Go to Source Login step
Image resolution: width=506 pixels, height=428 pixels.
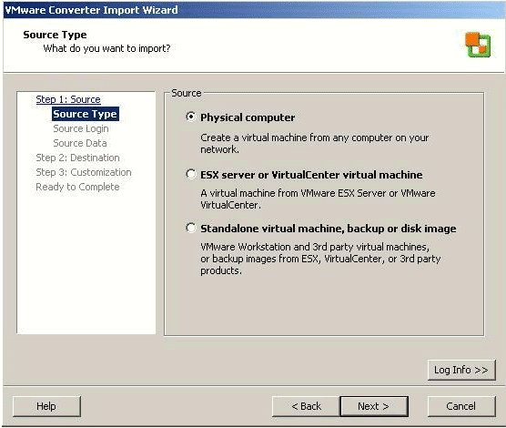click(x=81, y=128)
